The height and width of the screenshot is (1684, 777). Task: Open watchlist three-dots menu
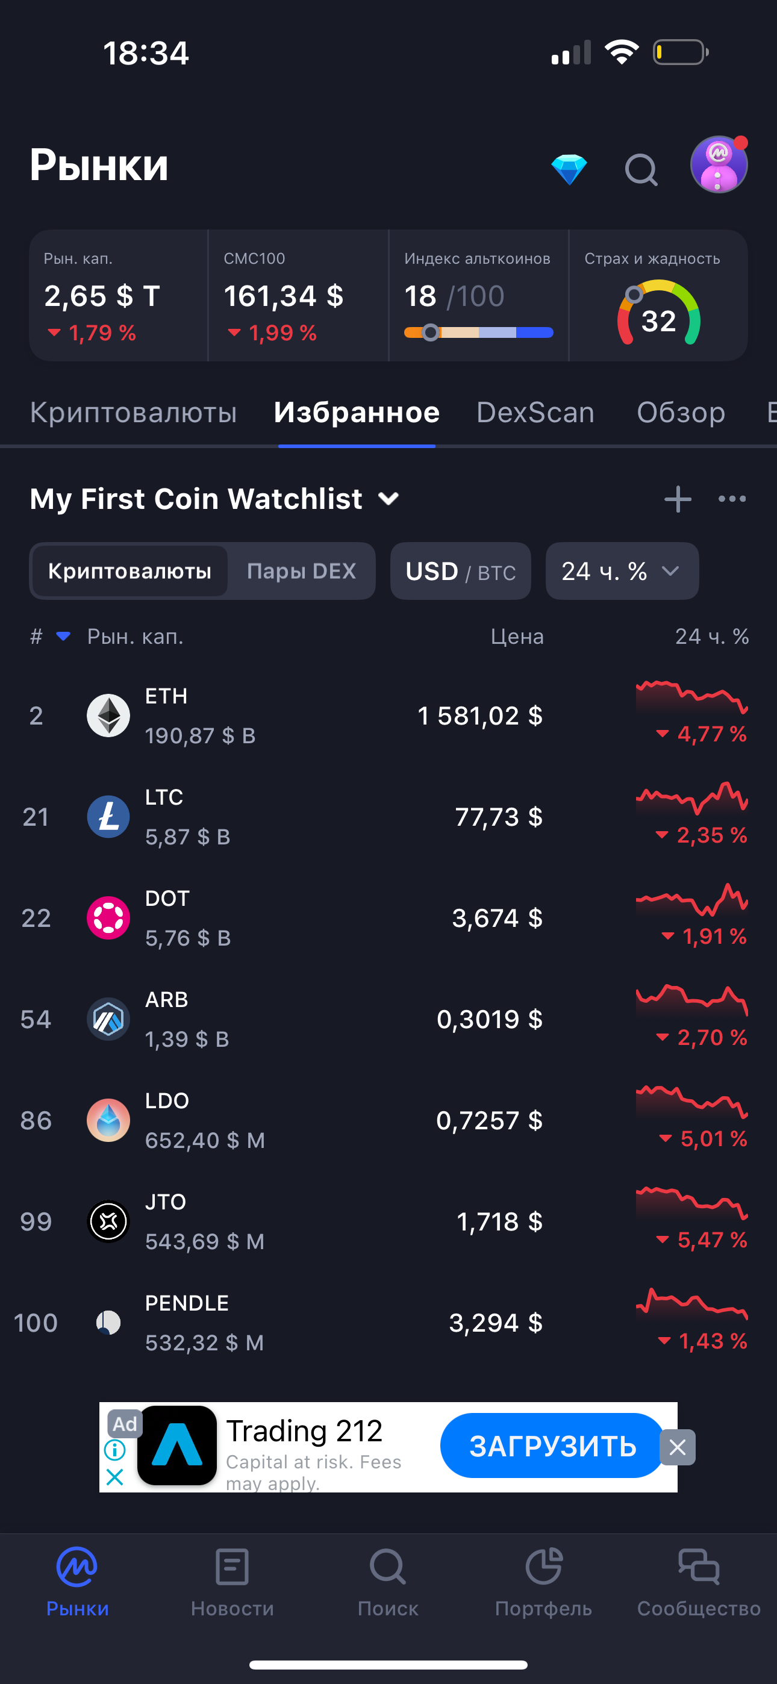coord(732,499)
